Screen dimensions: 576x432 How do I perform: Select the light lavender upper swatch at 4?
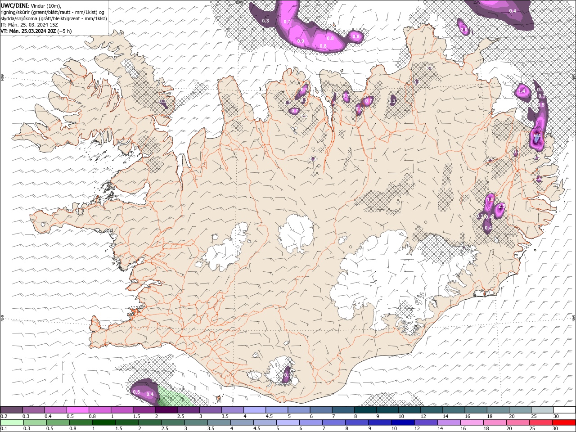click(x=255, y=410)
